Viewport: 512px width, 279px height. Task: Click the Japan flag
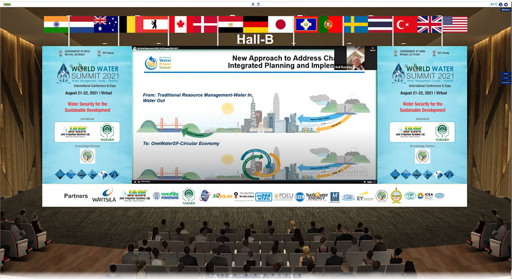click(x=281, y=24)
